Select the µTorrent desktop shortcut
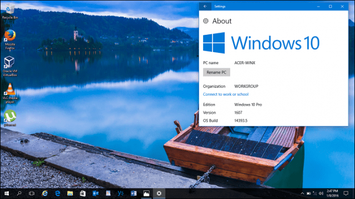 (x=10, y=118)
